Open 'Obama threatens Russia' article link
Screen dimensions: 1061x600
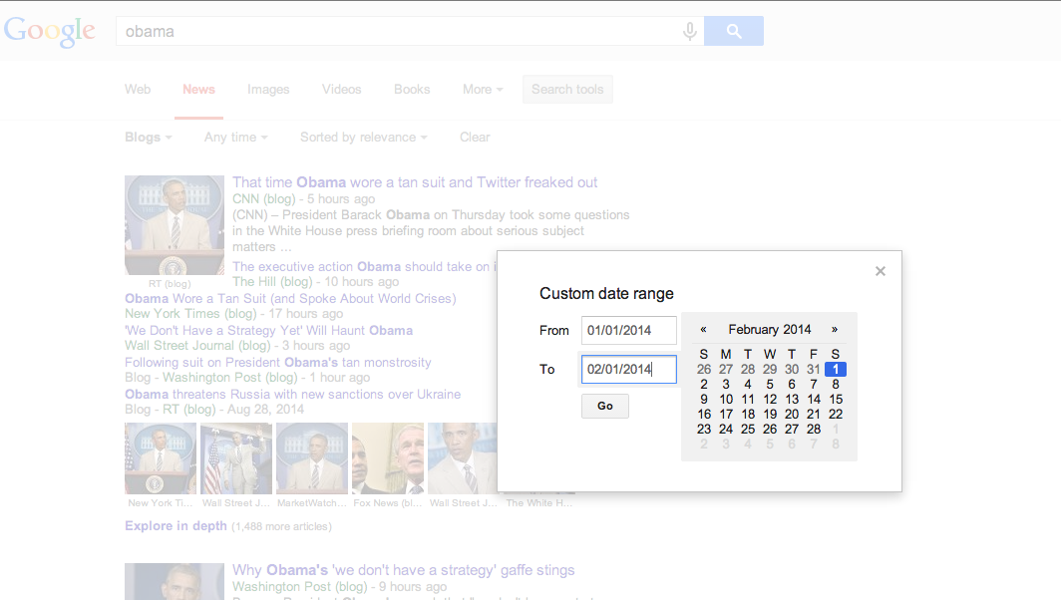[x=292, y=394]
